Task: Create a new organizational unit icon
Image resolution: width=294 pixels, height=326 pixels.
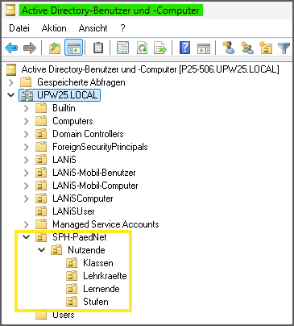Action: pyautogui.click(x=266, y=48)
